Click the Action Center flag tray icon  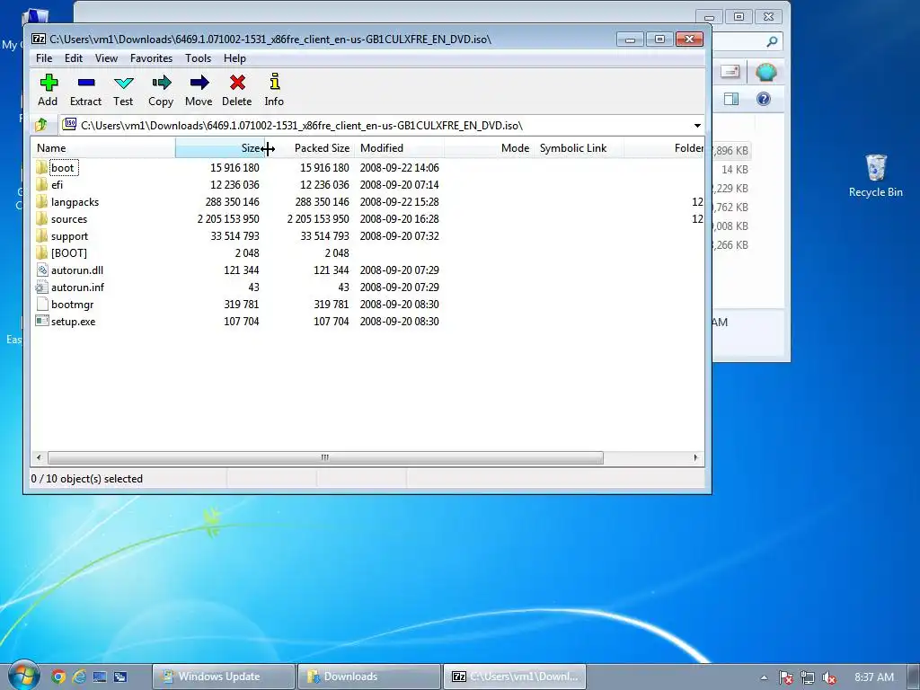[x=785, y=677]
